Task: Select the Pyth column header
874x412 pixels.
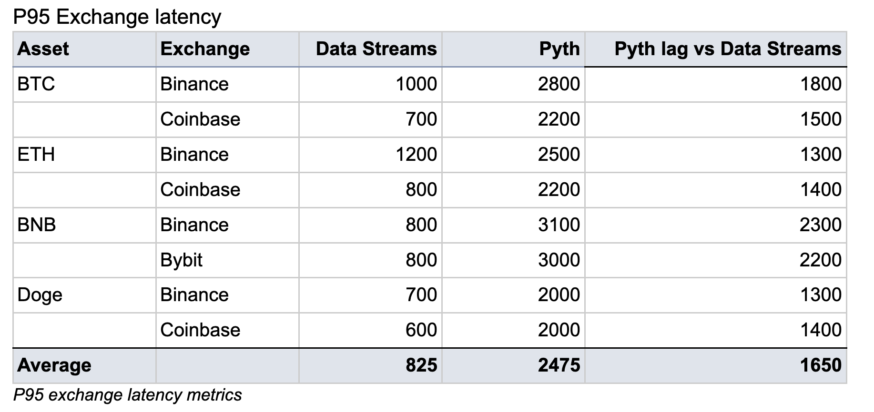Action: point(559,49)
